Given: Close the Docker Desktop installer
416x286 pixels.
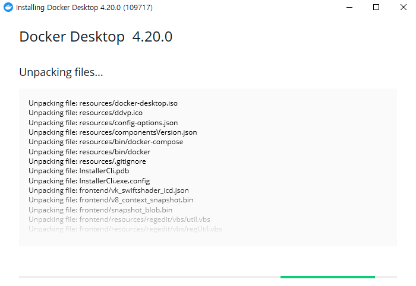Looking at the screenshot, I should click(404, 7).
